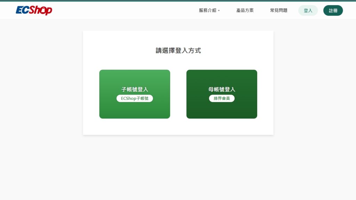
Task: Click the 母帳號登入 title text
Action: tap(221, 89)
